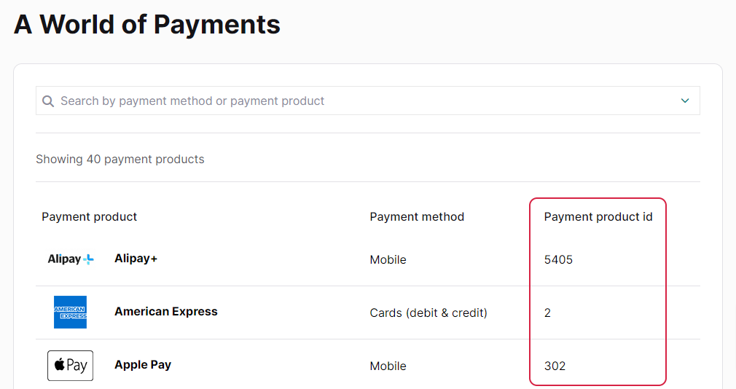This screenshot has height=389, width=736.
Task: Click the American Express logo
Action: point(70,312)
